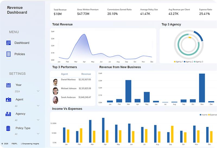Screen dimensions: 217x148
Task: Expand the Agency filter dropdown
Action: 38,120
